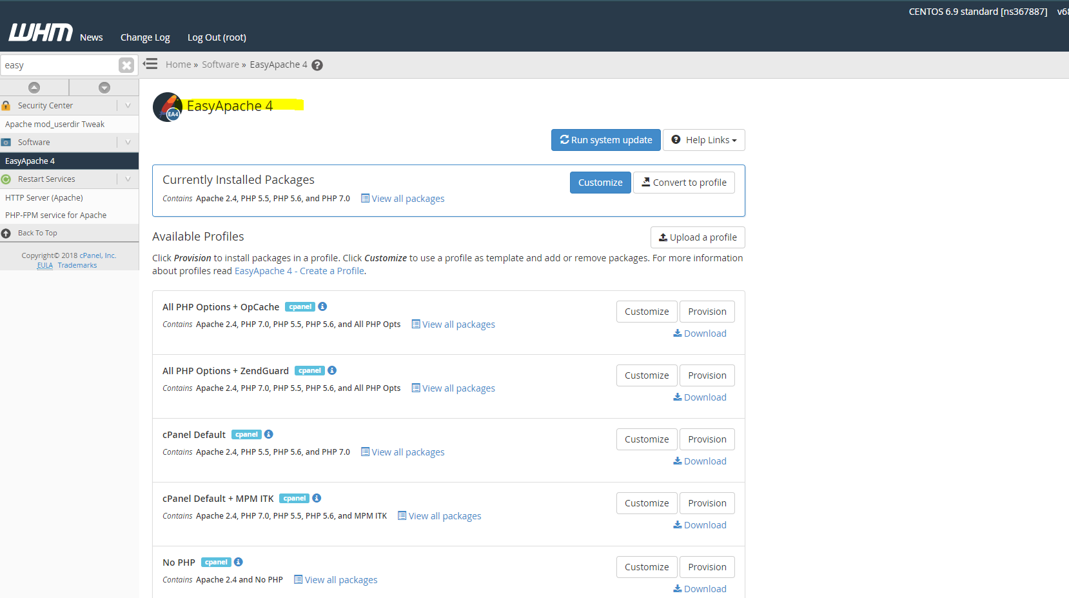View all packages for All PHP Options + ZendGuard
Viewport: 1069px width, 598px height.
click(454, 388)
